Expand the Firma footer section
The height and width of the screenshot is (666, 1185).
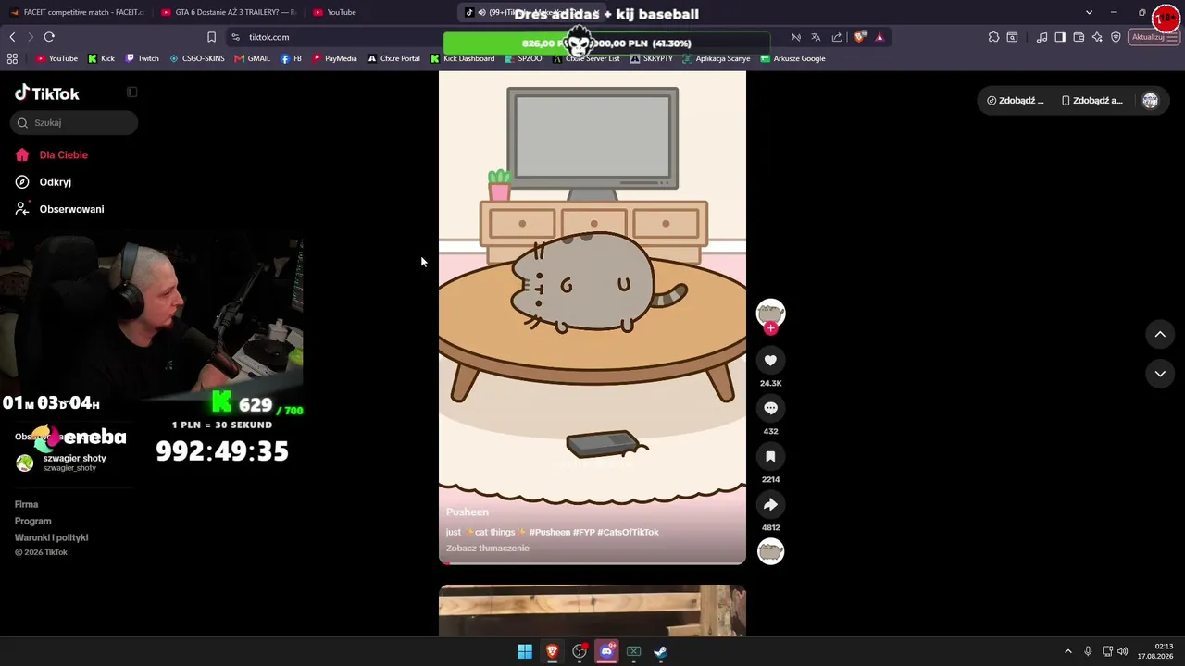tap(26, 504)
